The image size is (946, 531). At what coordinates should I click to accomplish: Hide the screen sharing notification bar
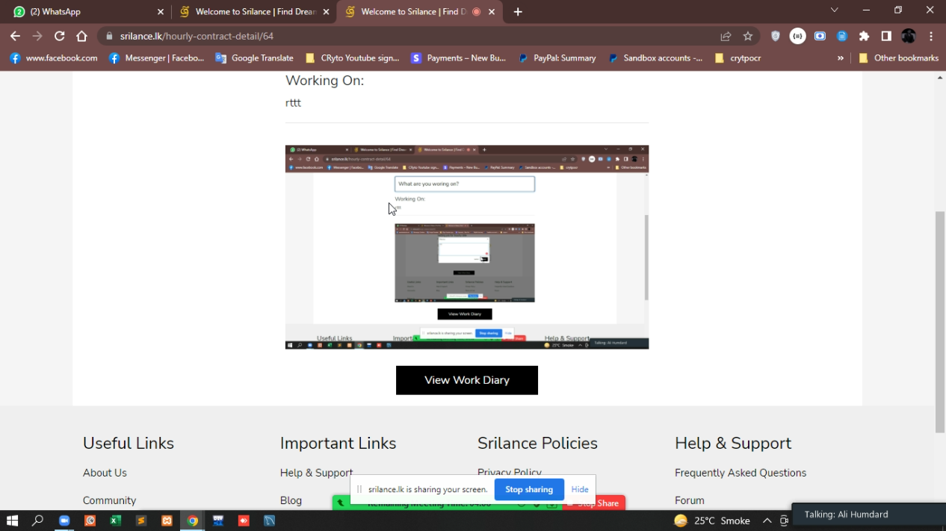580,489
